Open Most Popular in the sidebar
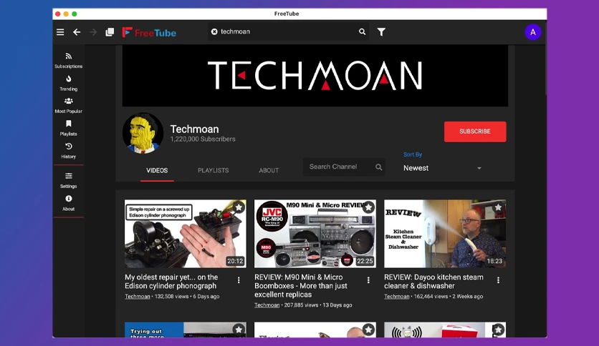This screenshot has width=599, height=346. 68,106
